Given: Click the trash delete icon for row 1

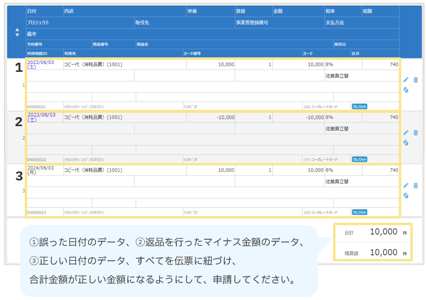Looking at the screenshot, I should 415,80.
